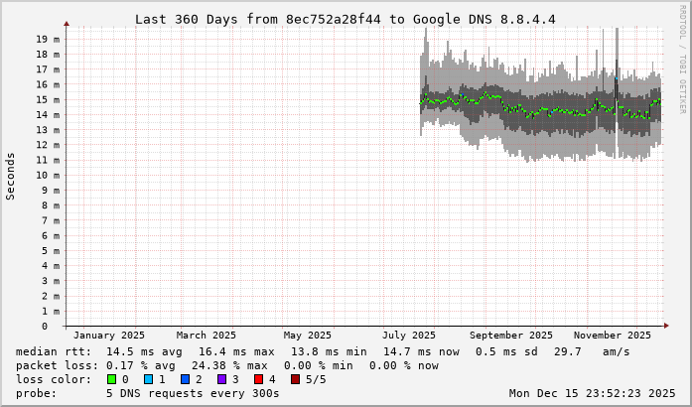This screenshot has width=692, height=407.
Task: Select the "January 2025" x-axis label
Action: [x=109, y=336]
